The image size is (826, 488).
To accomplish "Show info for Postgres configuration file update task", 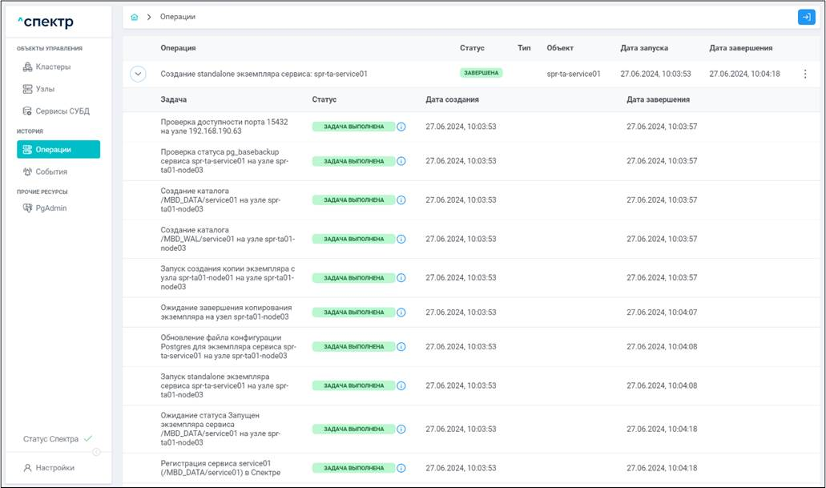I will point(401,347).
